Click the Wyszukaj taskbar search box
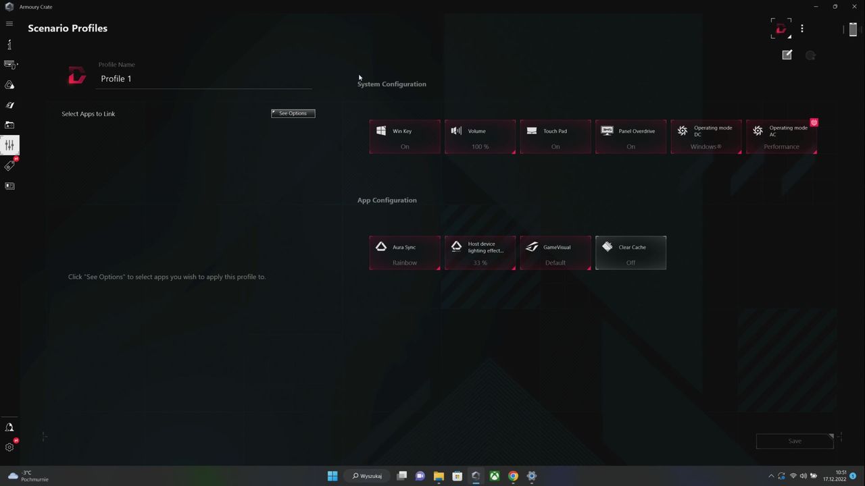The image size is (865, 486). pyautogui.click(x=367, y=476)
